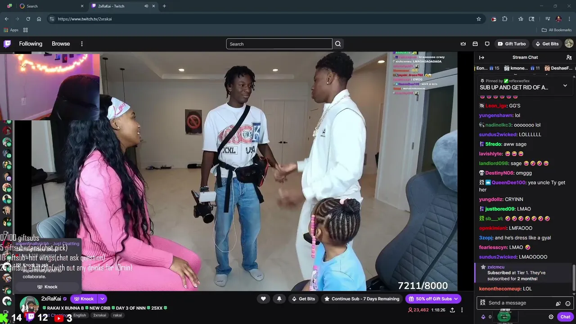The height and width of the screenshot is (324, 576).
Task: Open zxlcmcu subscriber name in chat
Action: tap(496, 267)
